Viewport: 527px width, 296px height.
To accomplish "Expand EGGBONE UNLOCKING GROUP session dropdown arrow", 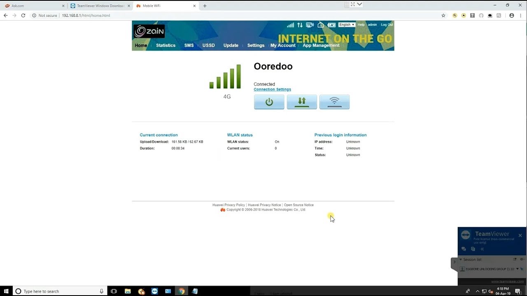I will [x=518, y=269].
